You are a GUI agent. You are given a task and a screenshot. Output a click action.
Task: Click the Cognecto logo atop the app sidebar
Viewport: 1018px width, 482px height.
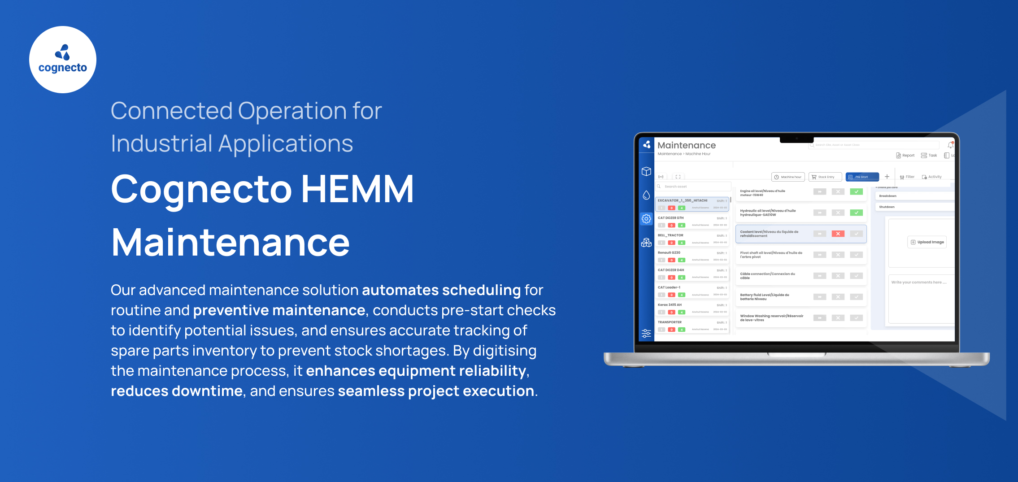647,144
